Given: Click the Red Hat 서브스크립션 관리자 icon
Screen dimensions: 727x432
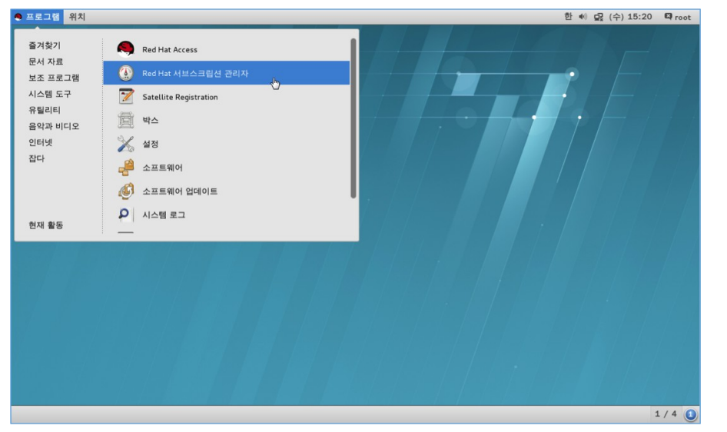Looking at the screenshot, I should 125,73.
